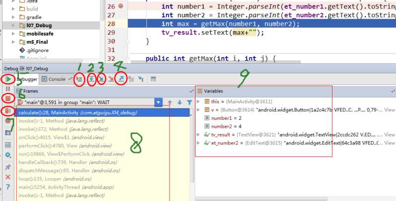Switch to the Debugger tab
The width and height of the screenshot is (396, 201).
coord(27,79)
